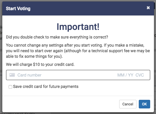This screenshot has height=114, width=156.
Task: Click the "Did you double check" question text
Action: pos(57,37)
